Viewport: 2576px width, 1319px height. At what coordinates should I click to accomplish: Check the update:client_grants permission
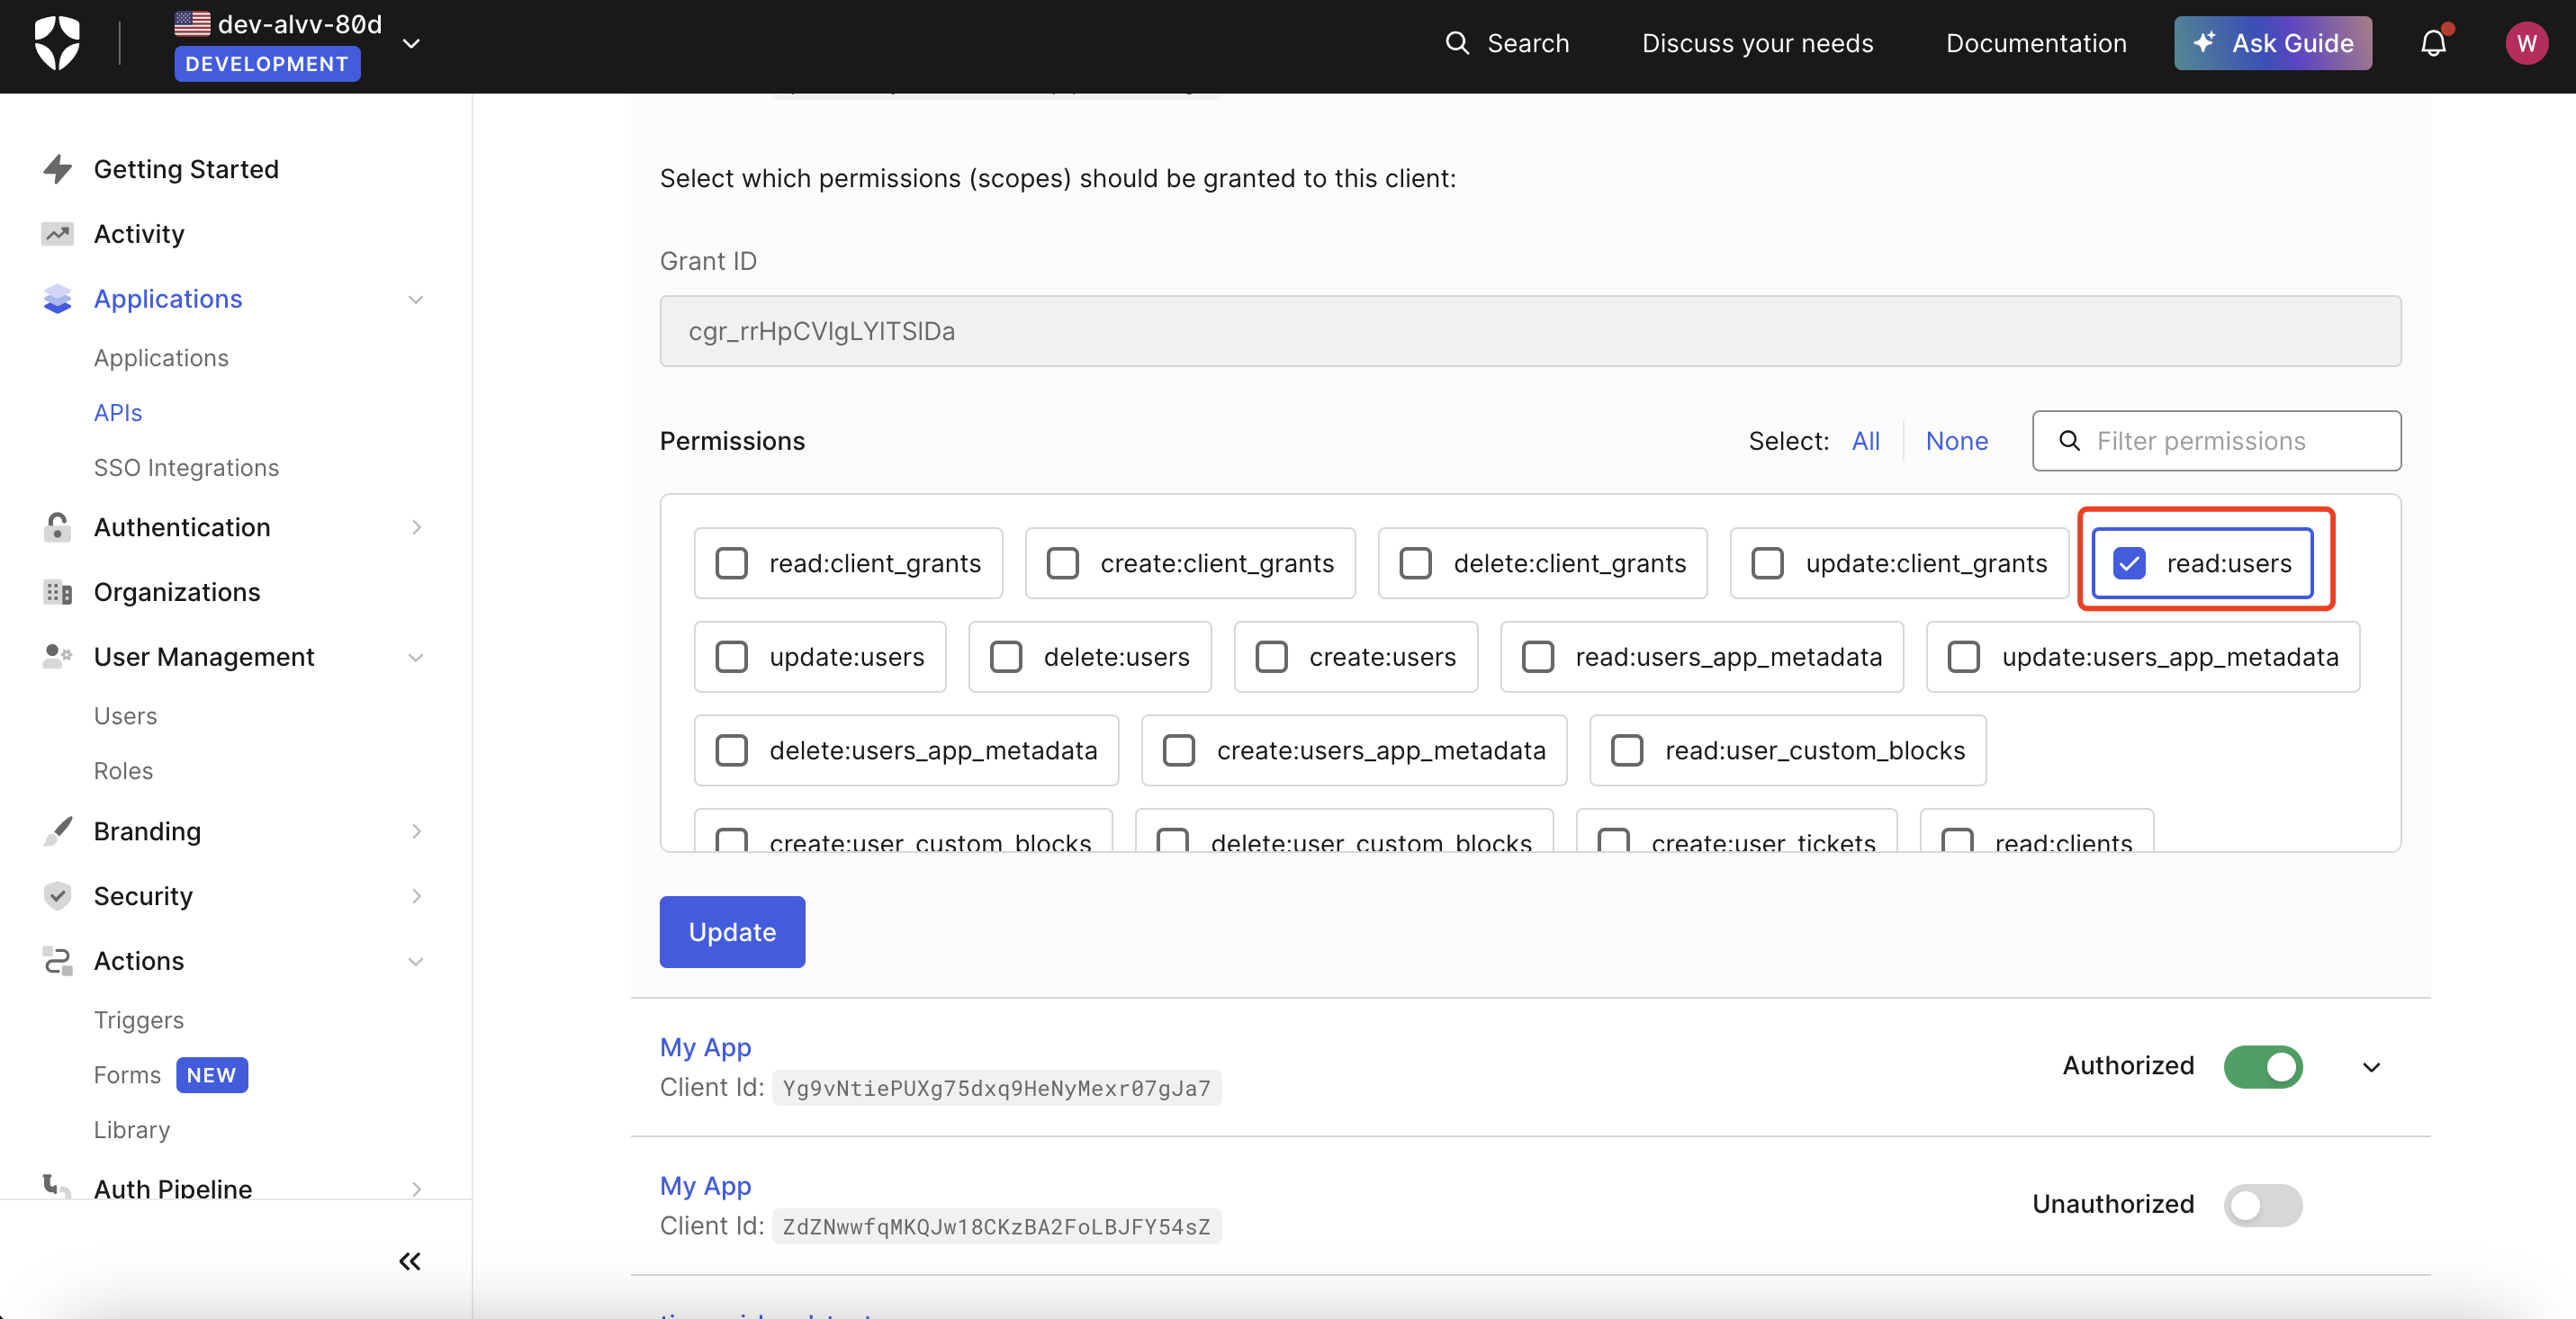[x=1767, y=563]
